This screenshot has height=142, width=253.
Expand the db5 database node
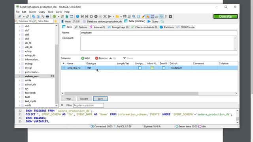(x=19, y=26)
